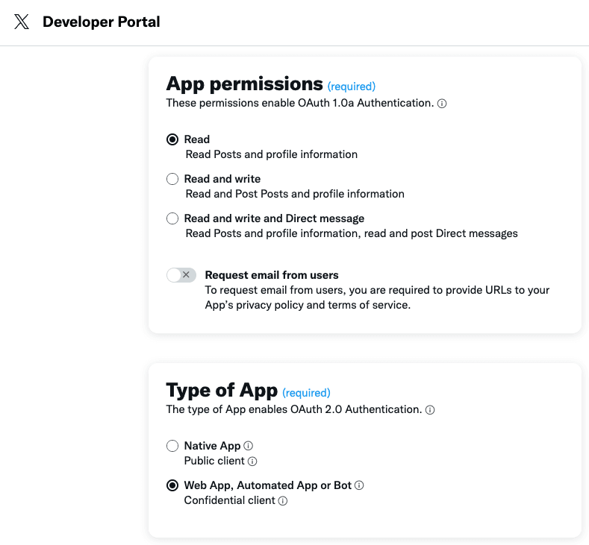Go to the Developer Portal home title
The image size is (589, 545).
point(101,22)
